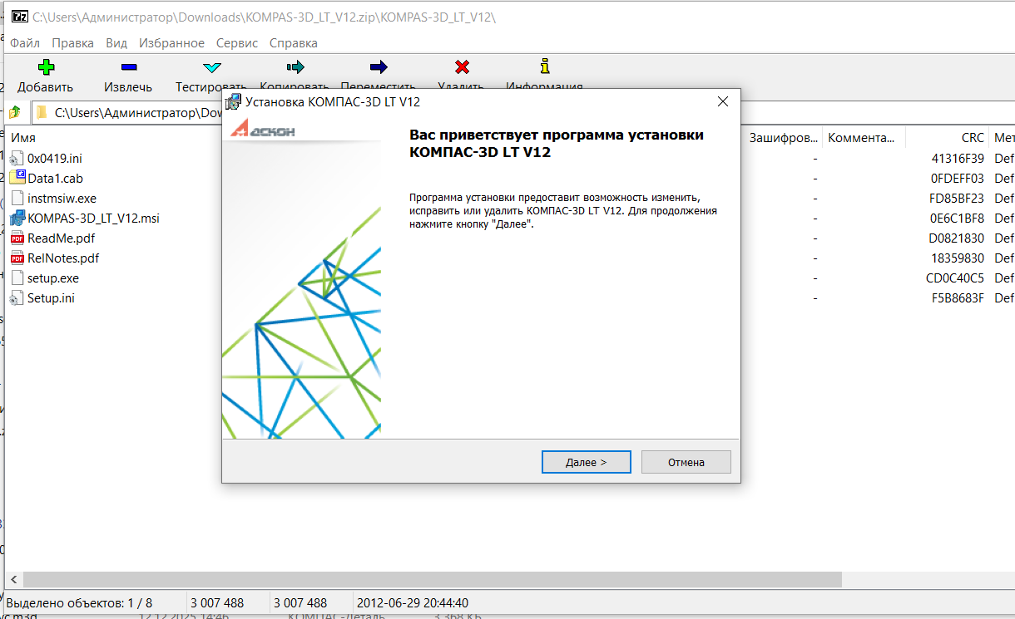Viewport: 1015px width, 619px height.
Task: Select the file name Setup.ini
Action: click(x=51, y=298)
